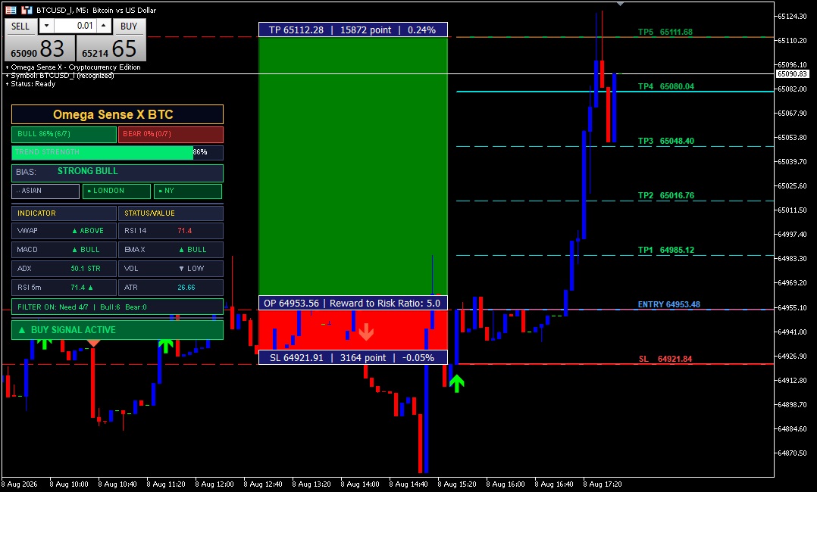The image size is (817, 545).
Task: Click the BTCUSD_I, M5 chart title text
Action: [95, 10]
